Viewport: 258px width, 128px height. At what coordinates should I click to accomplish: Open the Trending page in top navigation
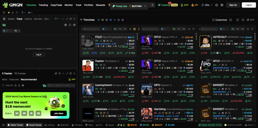tap(43, 5)
